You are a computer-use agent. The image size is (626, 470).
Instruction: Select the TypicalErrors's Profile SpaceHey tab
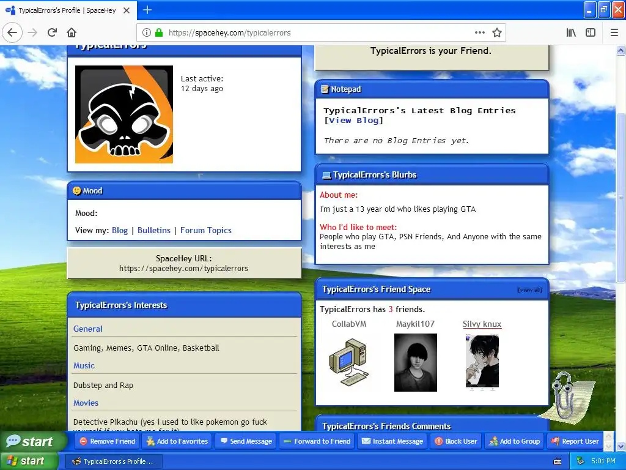pyautogui.click(x=67, y=10)
